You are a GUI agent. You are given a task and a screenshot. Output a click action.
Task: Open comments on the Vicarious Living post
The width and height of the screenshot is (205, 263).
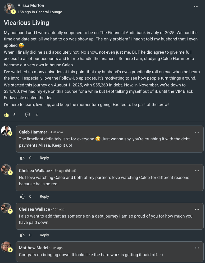[x=28, y=115]
